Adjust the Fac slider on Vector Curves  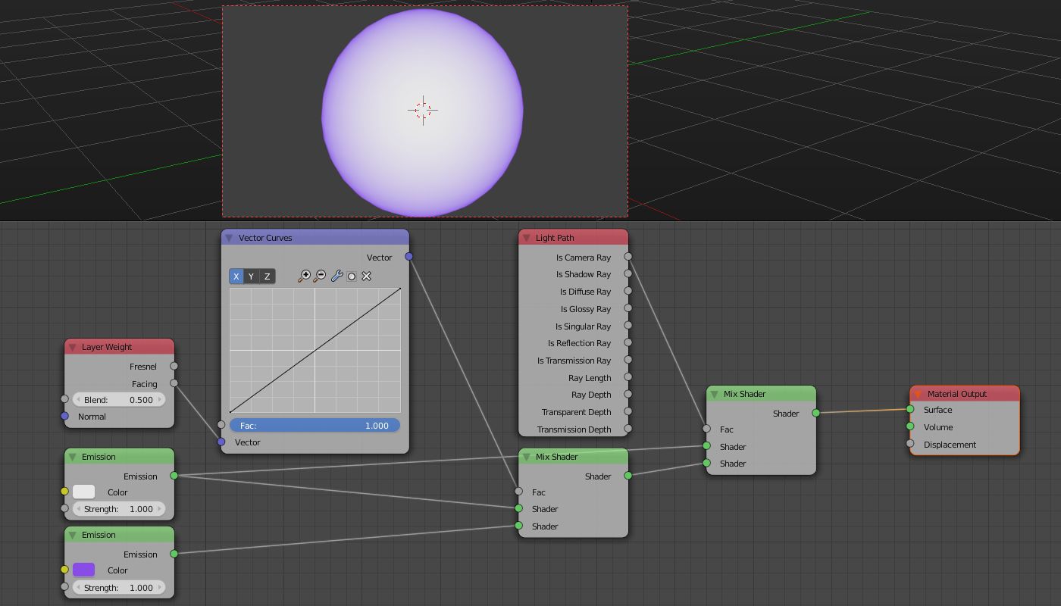pos(315,425)
